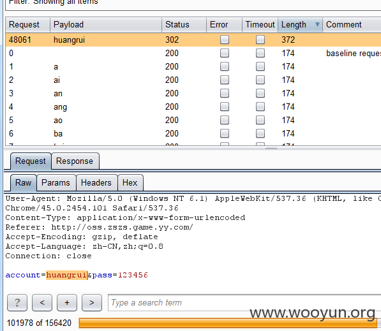Go to next search match arrow

click(x=92, y=302)
